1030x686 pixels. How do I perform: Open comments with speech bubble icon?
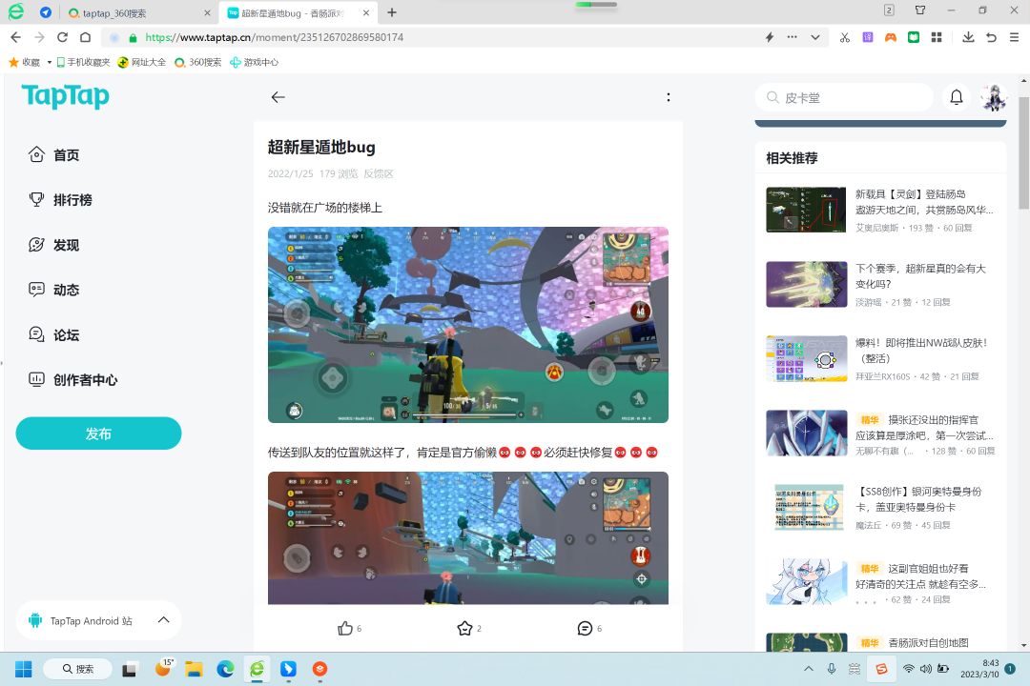pyautogui.click(x=585, y=628)
